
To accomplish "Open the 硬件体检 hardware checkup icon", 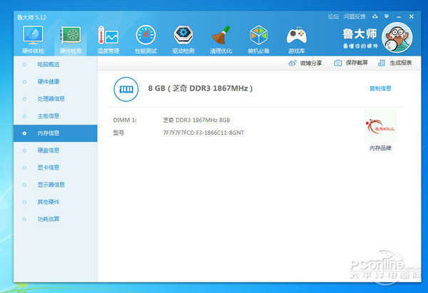I will click(x=32, y=36).
